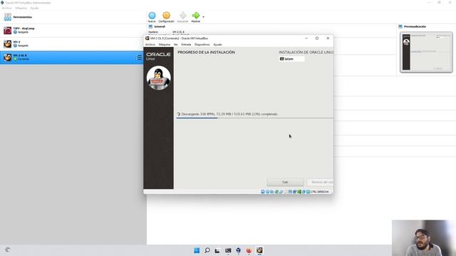Click the Descargando RPMs progress status text

click(229, 114)
